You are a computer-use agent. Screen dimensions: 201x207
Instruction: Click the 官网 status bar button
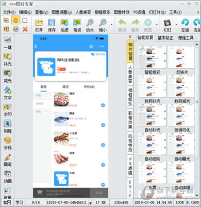7,202
